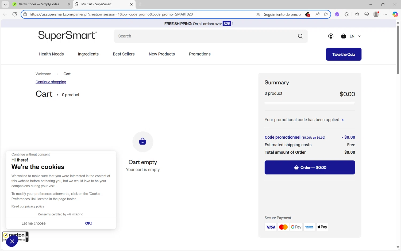
Task: Open the Favorites list icon
Action: coord(357,14)
